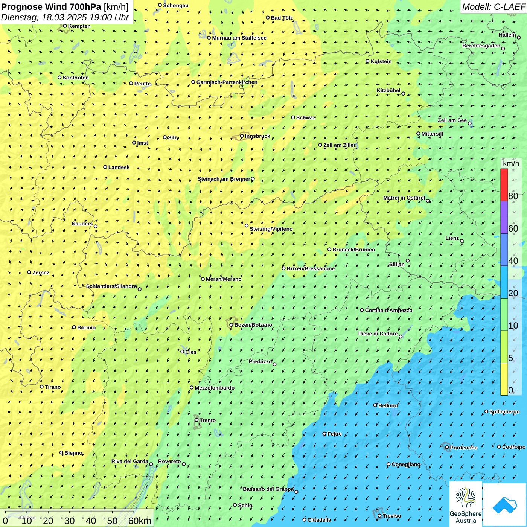Click the Hallein city label
The image size is (527, 527).
[507, 35]
